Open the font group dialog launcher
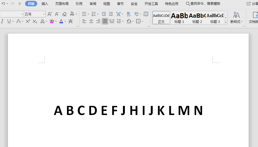 click(77, 26)
